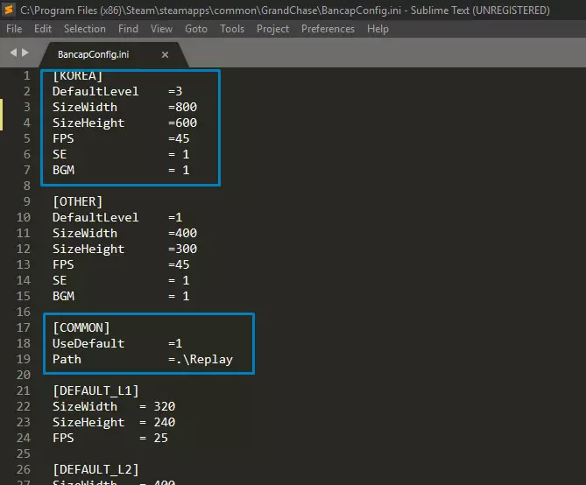Open the File menu
The width and height of the screenshot is (586, 485).
pyautogui.click(x=14, y=29)
